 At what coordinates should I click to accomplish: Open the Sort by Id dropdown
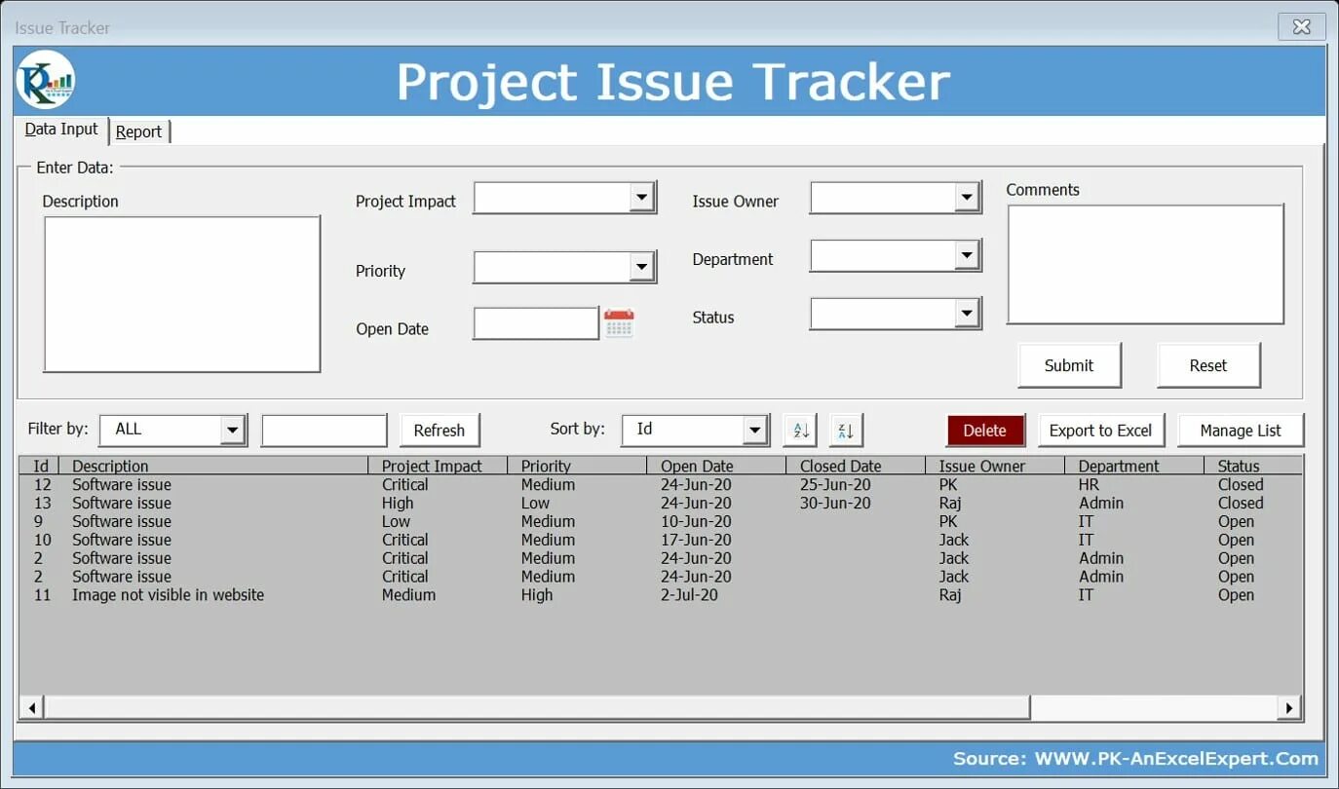point(754,430)
